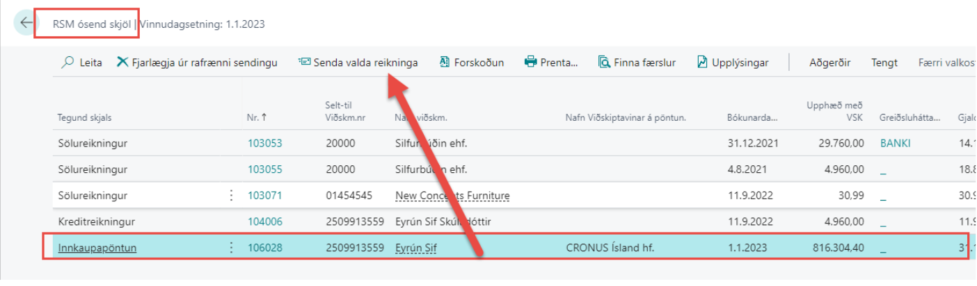Open Kreditreikningur number 104006

pyautogui.click(x=264, y=222)
